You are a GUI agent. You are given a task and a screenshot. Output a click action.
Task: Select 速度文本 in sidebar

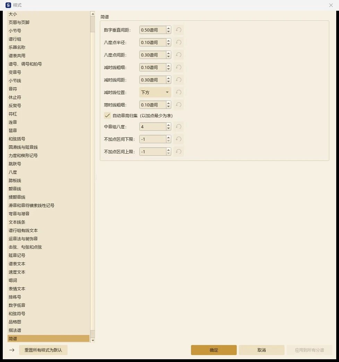(49, 272)
